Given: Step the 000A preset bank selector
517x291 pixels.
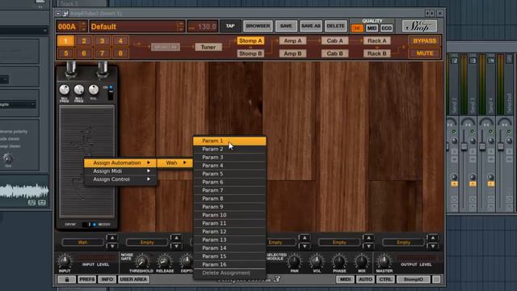Looking at the screenshot, I should coord(84,27).
